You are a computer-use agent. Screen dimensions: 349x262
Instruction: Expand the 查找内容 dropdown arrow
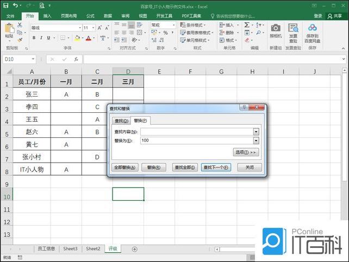256,131
